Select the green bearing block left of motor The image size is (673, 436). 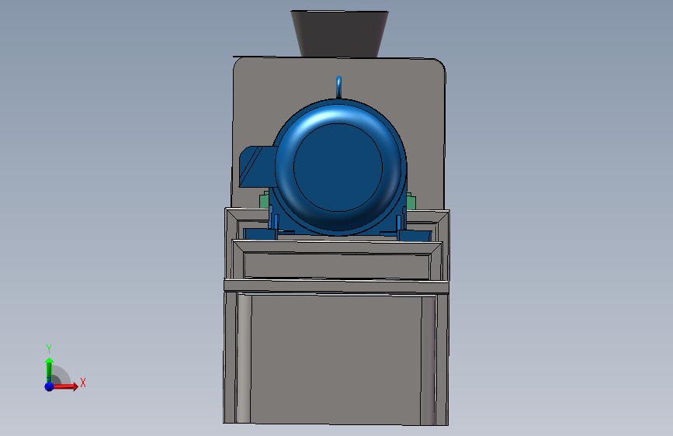click(264, 200)
